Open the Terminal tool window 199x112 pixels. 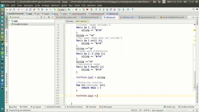tap(91, 107)
